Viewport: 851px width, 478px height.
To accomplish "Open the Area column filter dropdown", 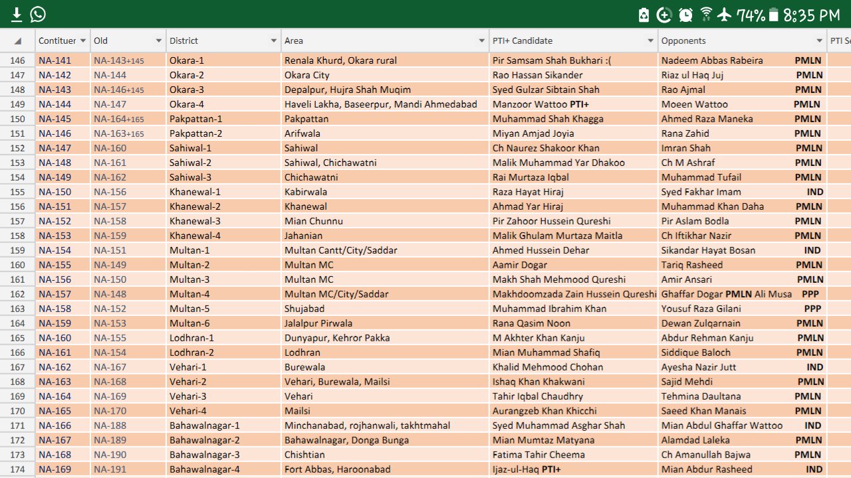I will click(482, 40).
